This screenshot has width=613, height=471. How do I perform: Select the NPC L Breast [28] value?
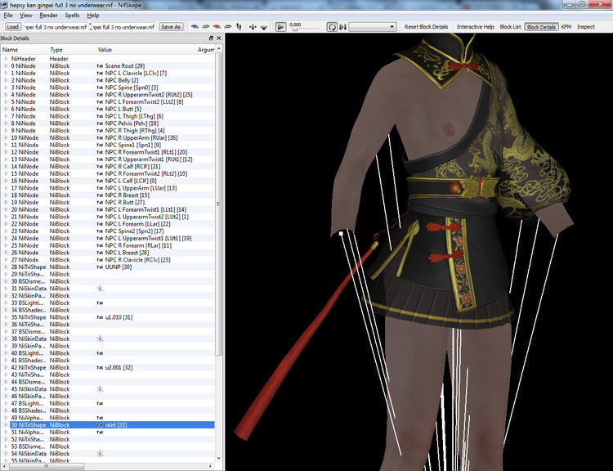[127, 253]
